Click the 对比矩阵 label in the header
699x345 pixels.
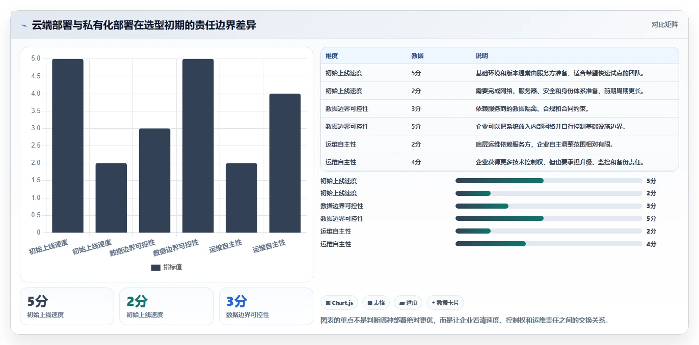point(664,24)
